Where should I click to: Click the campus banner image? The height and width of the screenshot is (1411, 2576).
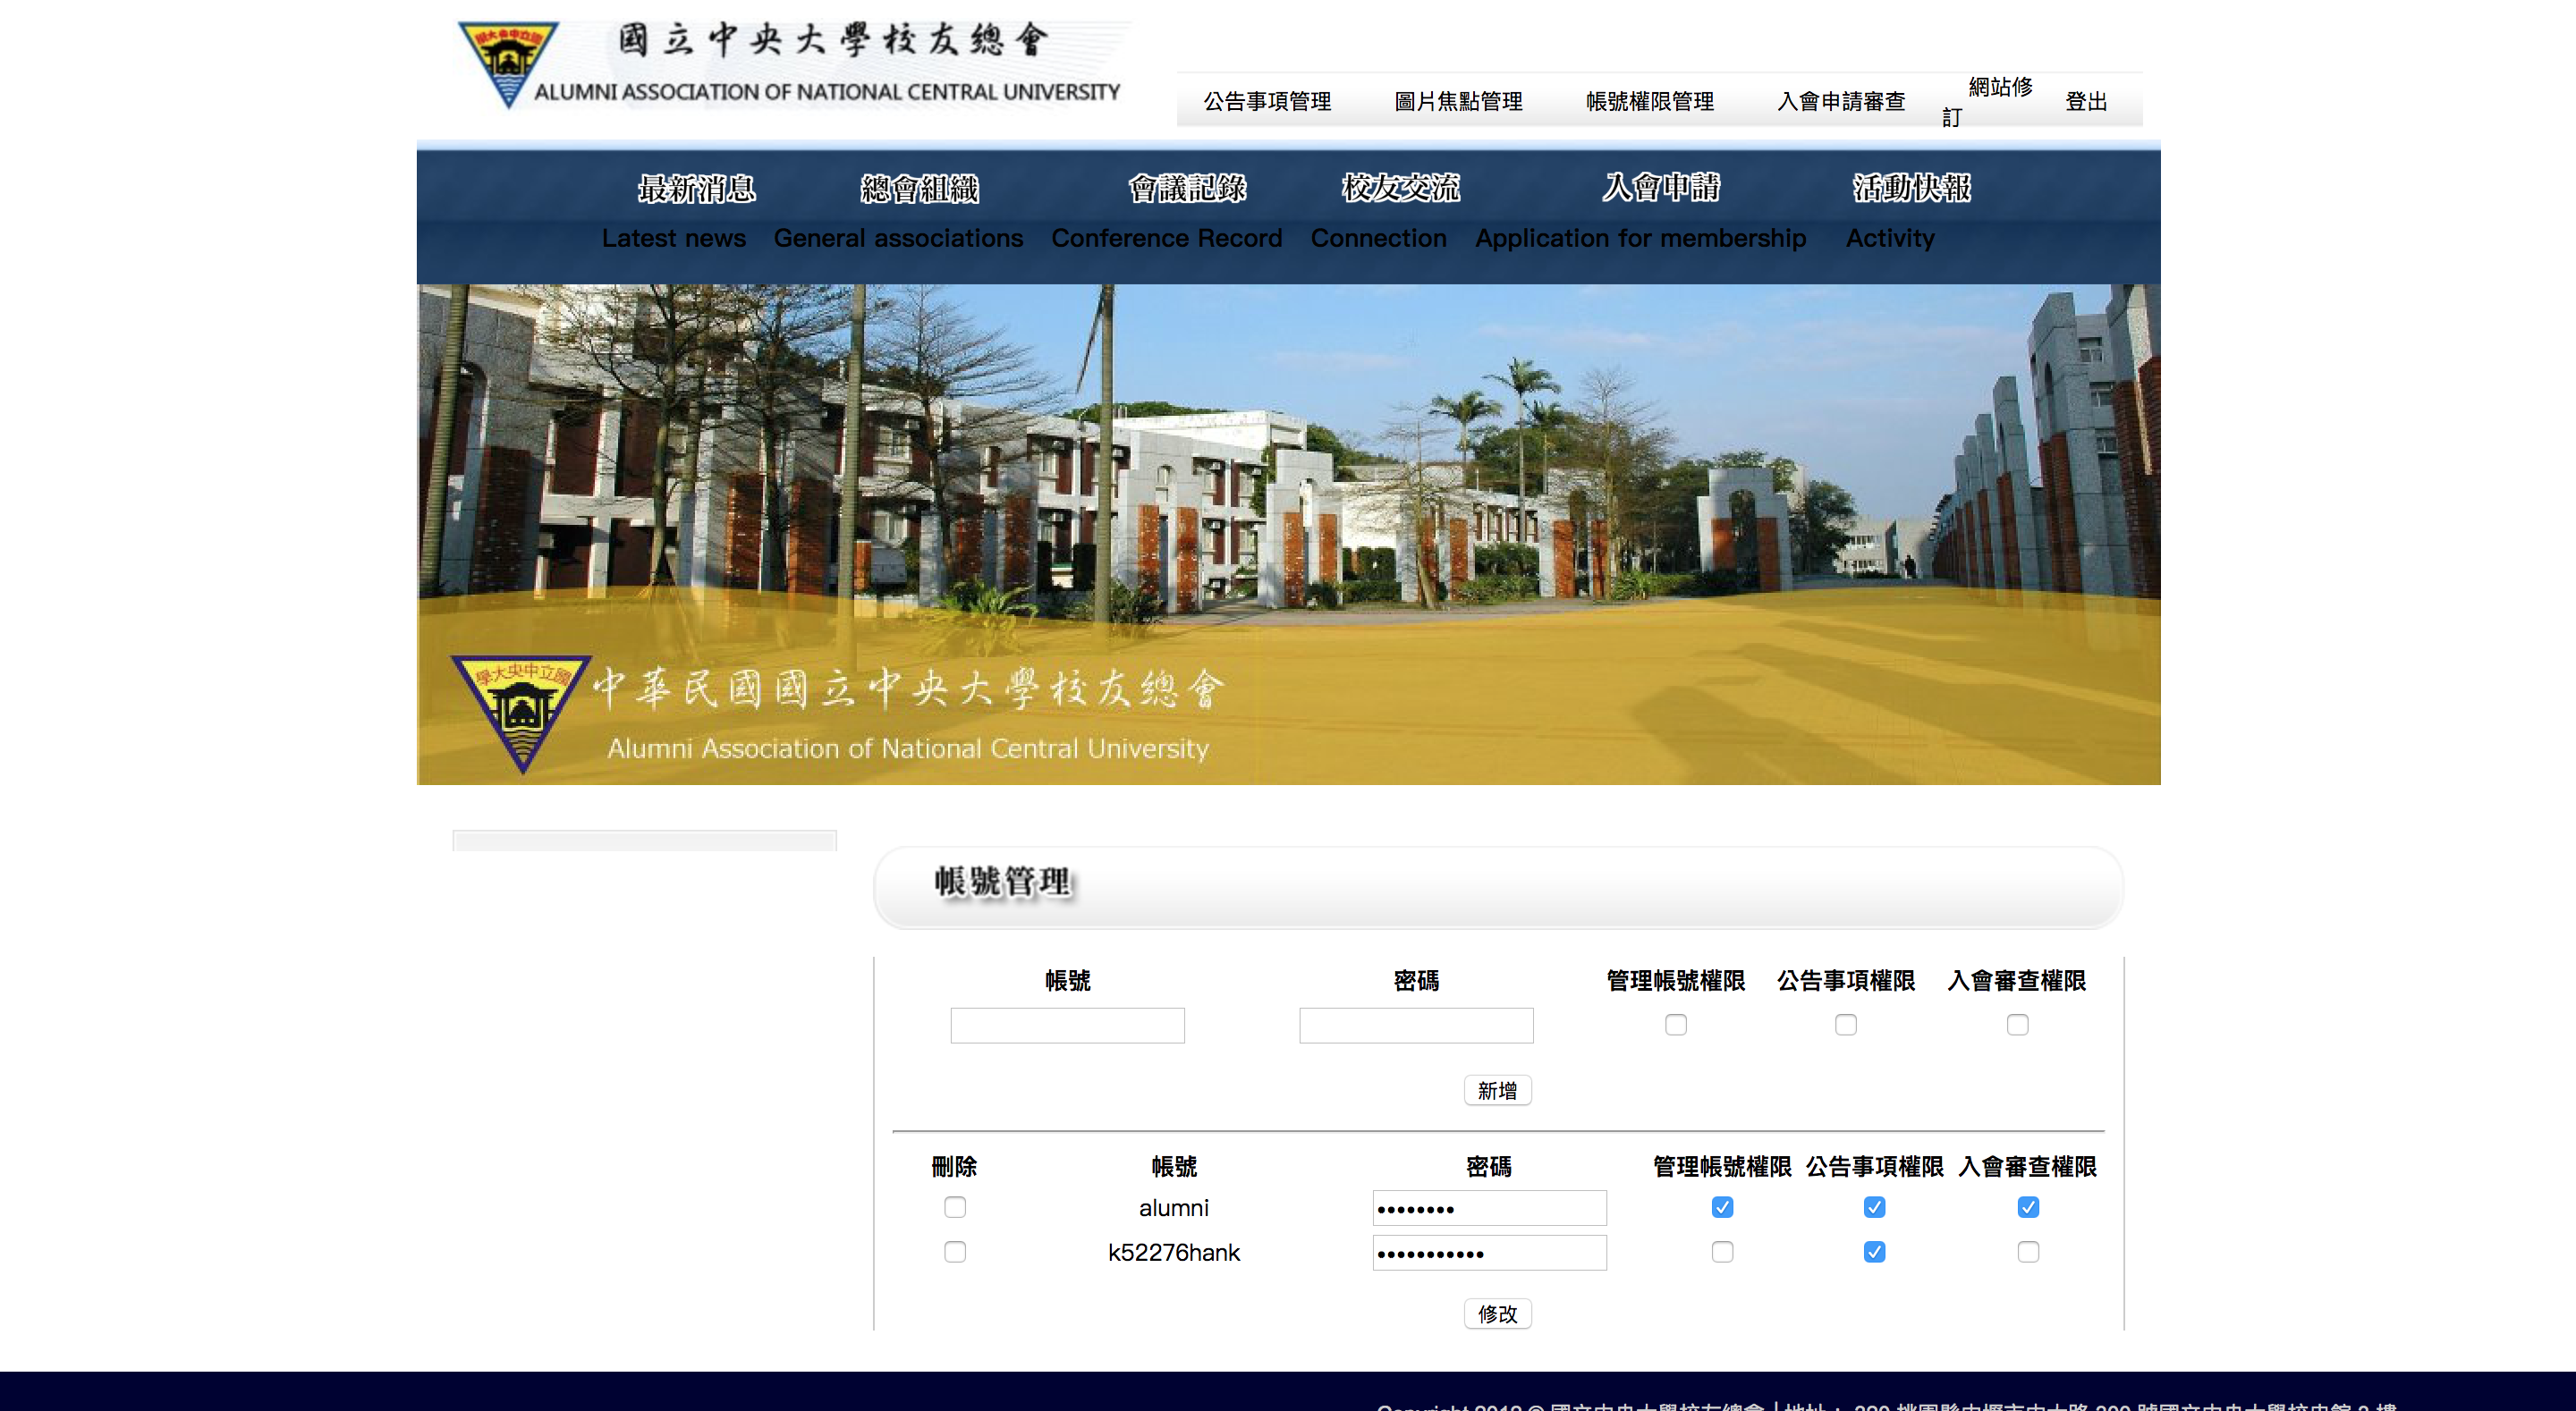click(x=1288, y=534)
